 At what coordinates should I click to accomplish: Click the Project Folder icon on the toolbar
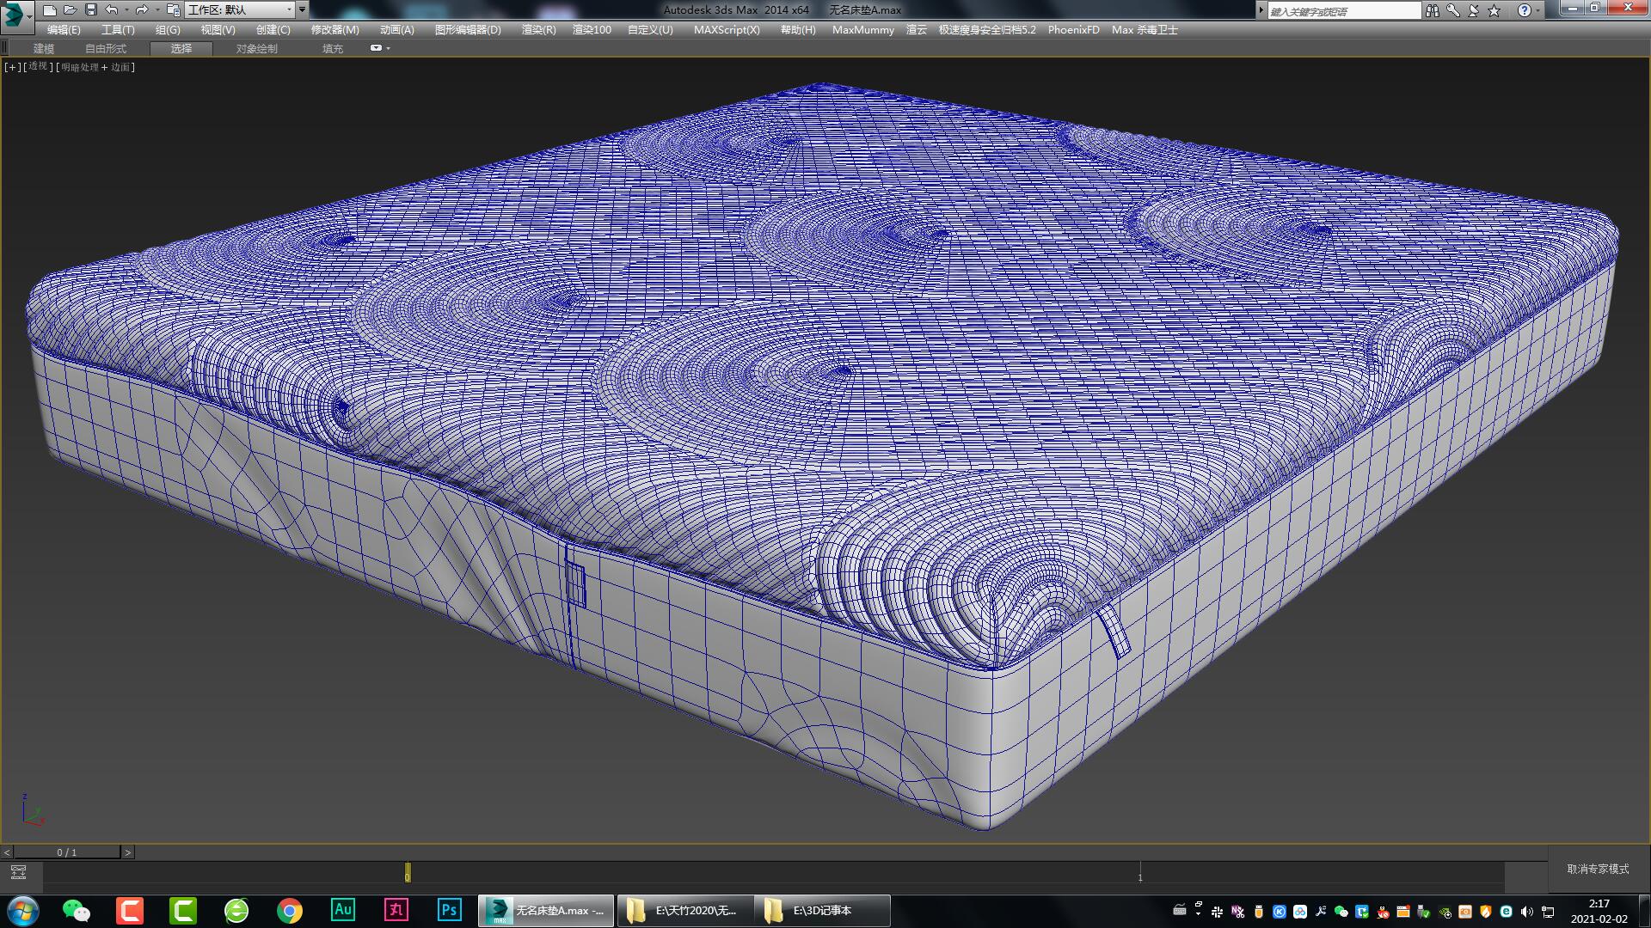174,9
